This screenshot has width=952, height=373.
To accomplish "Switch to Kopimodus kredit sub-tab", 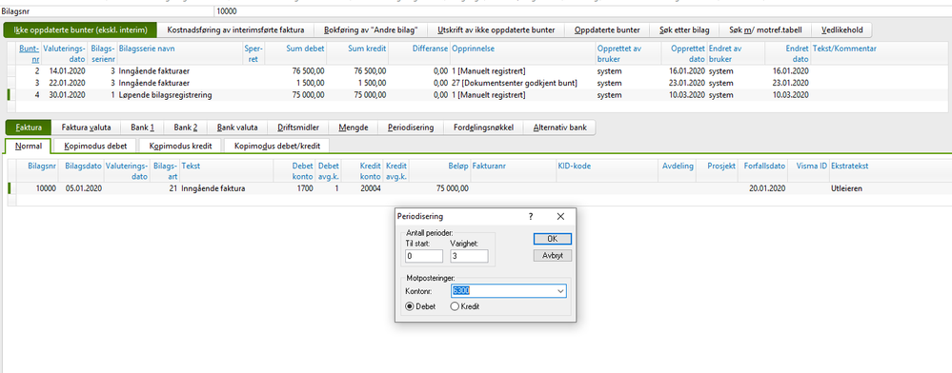I will [x=181, y=147].
